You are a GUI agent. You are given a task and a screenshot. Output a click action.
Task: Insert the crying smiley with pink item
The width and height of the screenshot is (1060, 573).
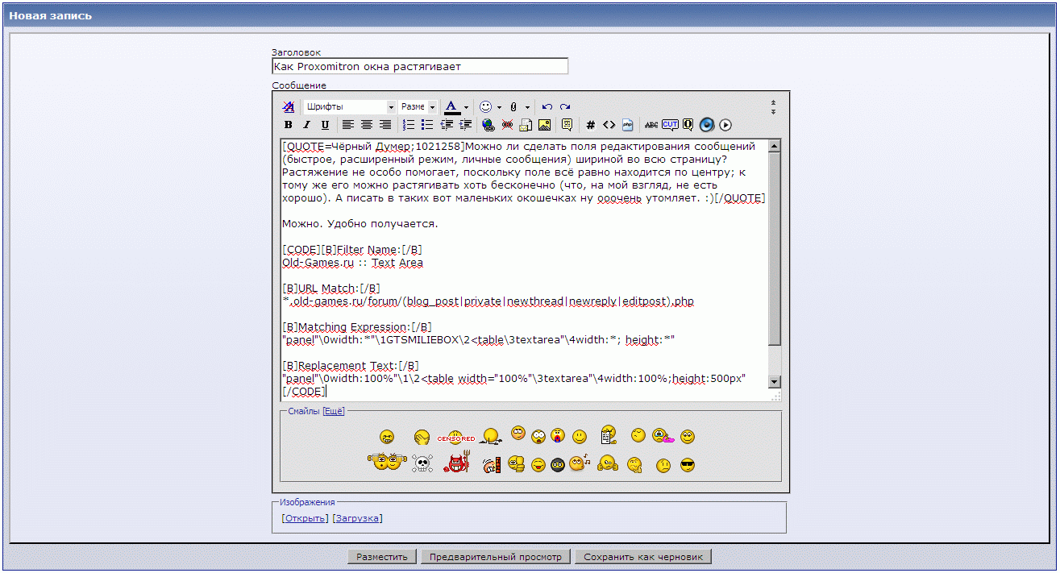(663, 436)
